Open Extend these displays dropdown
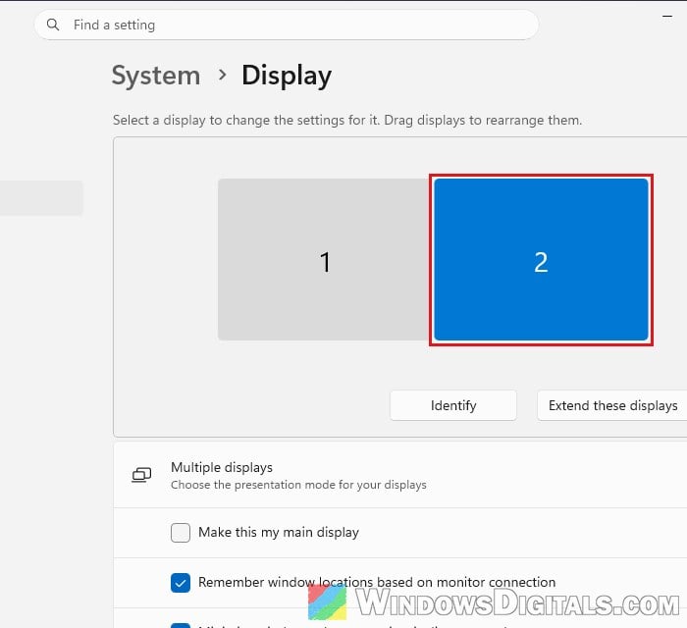The image size is (687, 628). point(612,405)
